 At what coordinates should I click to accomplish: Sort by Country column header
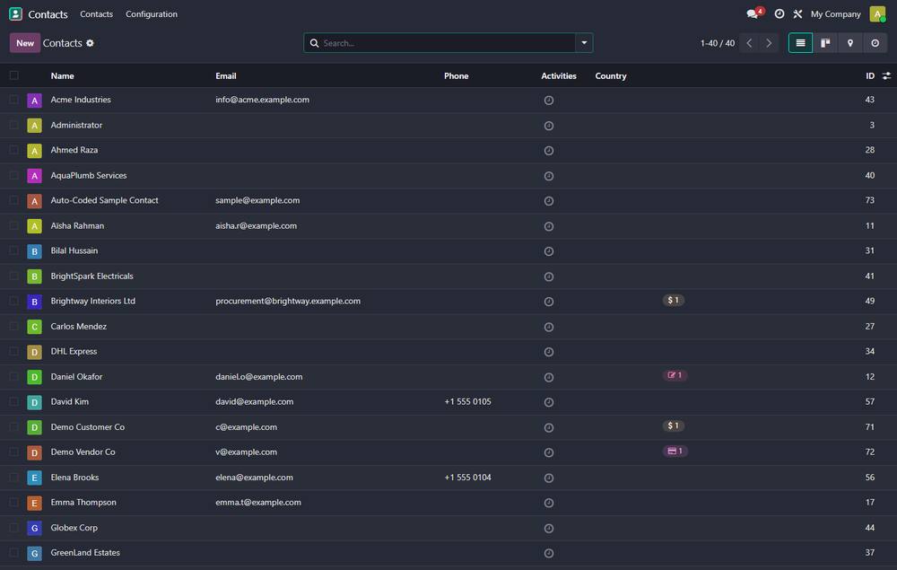(610, 75)
